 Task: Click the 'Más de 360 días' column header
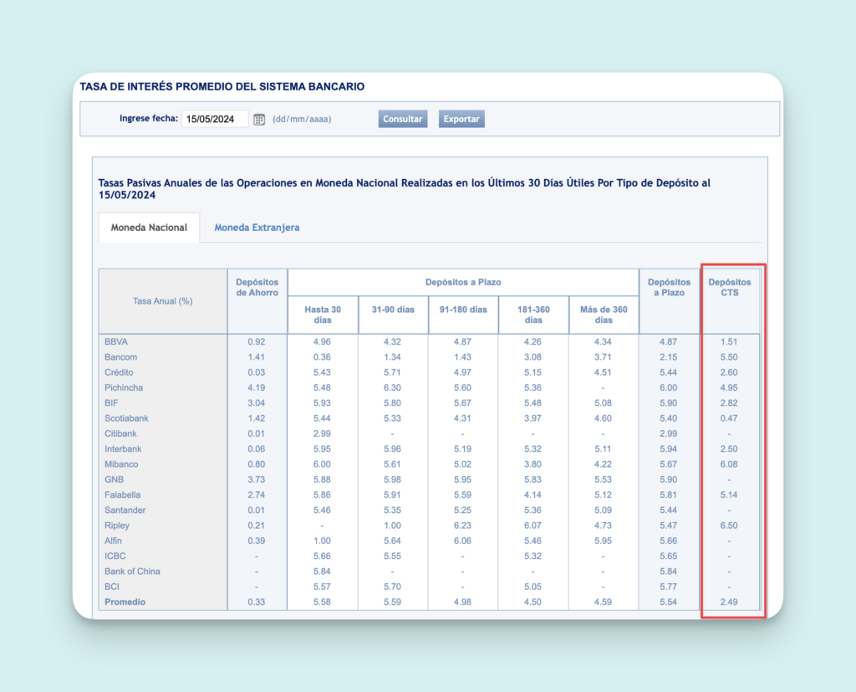(604, 315)
